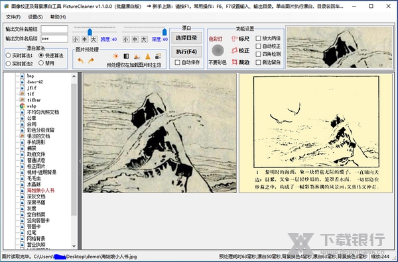Click the 小 button beside 深度:60
This screenshot has width=398, height=262.
[125, 39]
